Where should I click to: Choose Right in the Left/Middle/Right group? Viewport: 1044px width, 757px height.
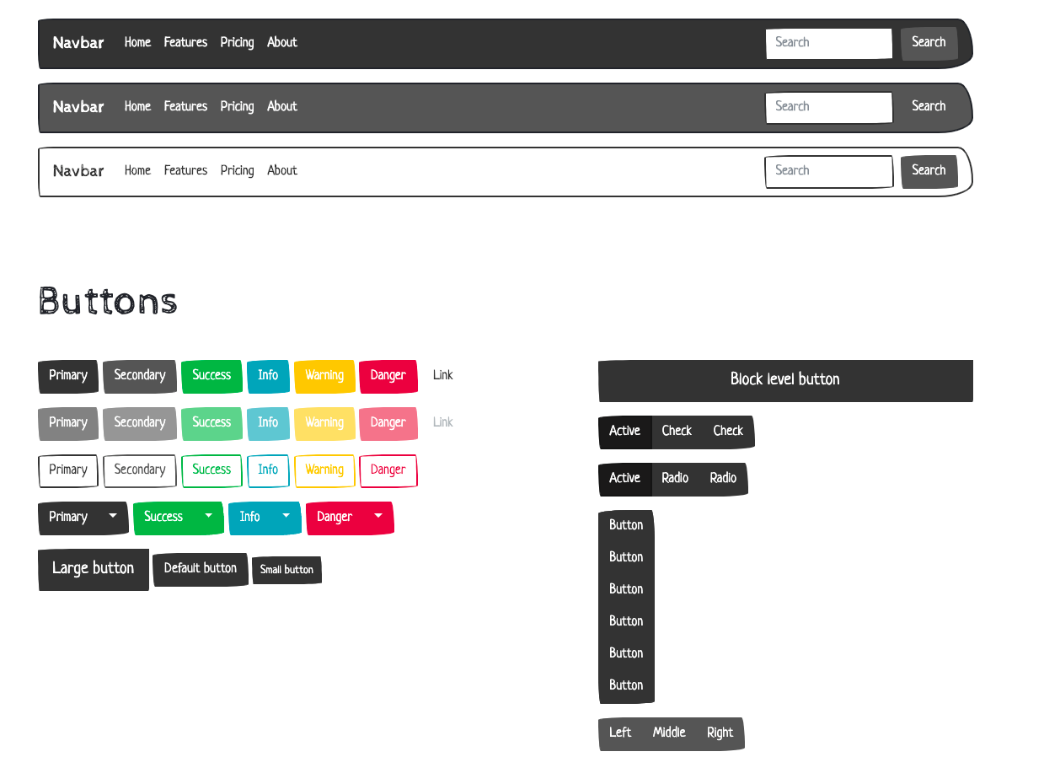tap(720, 733)
